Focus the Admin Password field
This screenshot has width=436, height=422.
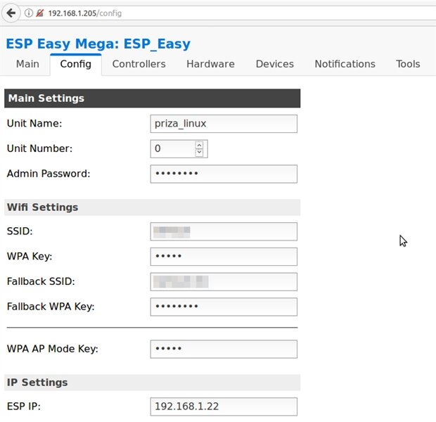[x=224, y=174]
